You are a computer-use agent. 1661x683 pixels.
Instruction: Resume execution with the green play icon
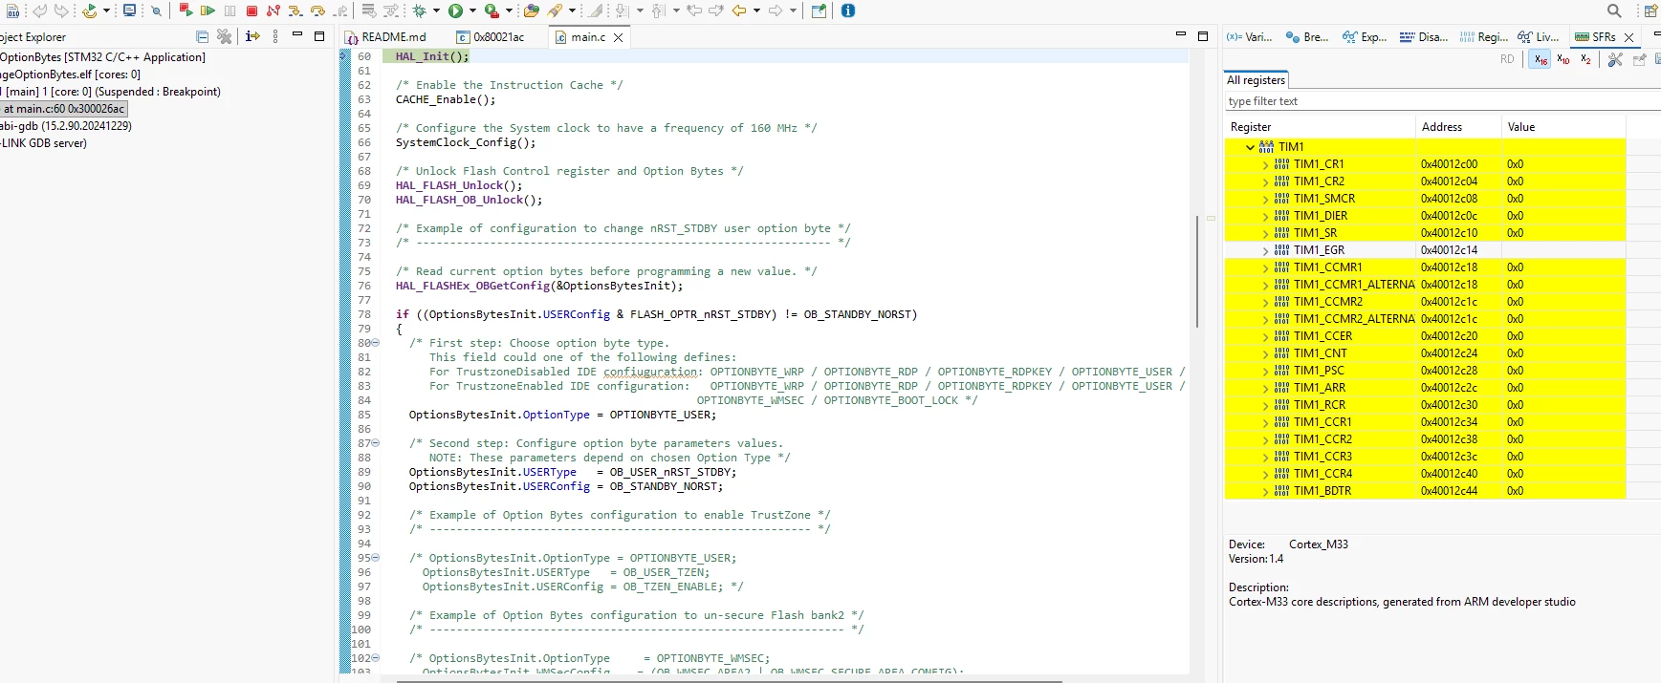[208, 11]
